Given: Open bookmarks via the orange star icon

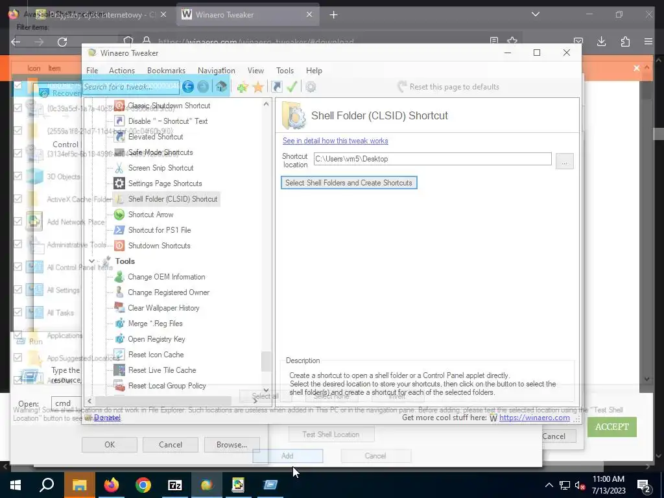Looking at the screenshot, I should [x=257, y=88].
